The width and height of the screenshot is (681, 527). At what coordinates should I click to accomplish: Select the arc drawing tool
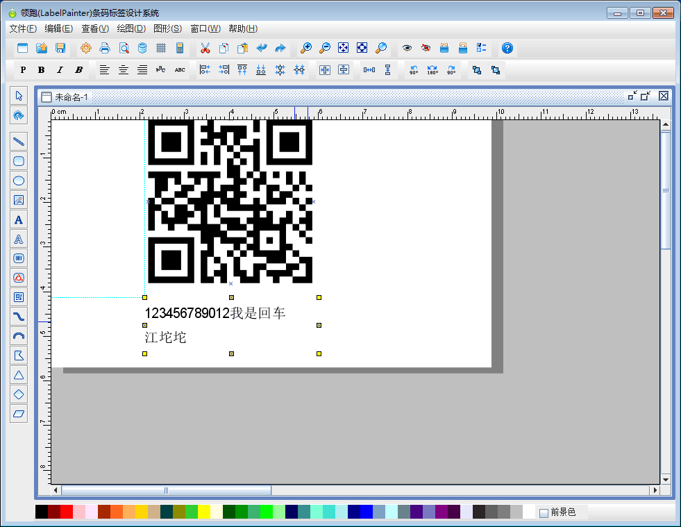coord(19,336)
